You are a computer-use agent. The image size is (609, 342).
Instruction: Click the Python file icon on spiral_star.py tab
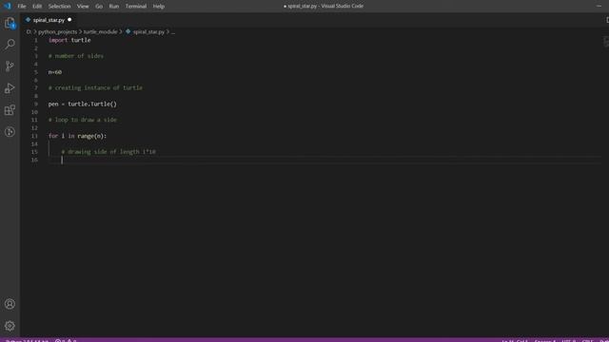tap(28, 20)
